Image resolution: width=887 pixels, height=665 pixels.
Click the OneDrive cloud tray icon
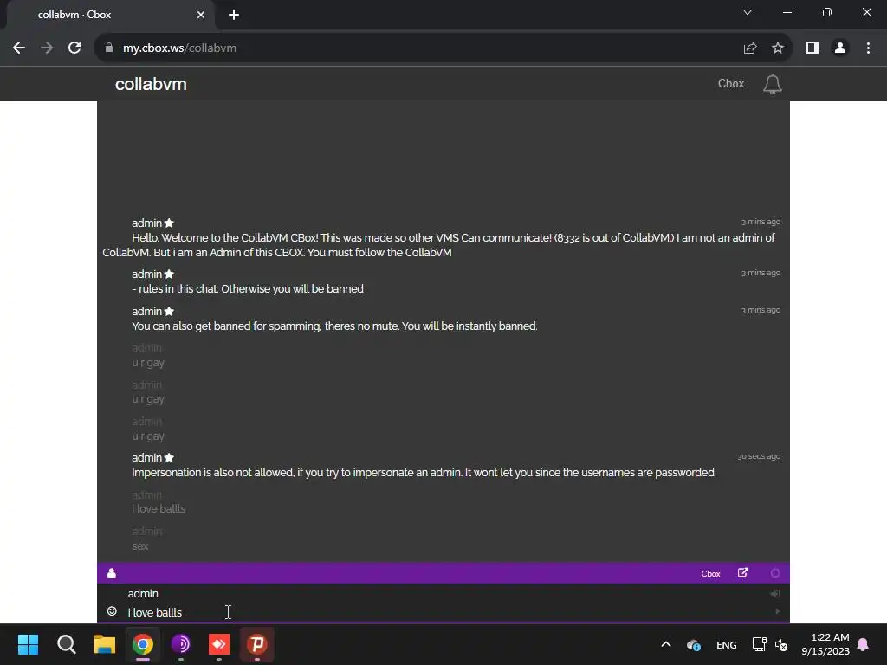pos(694,644)
